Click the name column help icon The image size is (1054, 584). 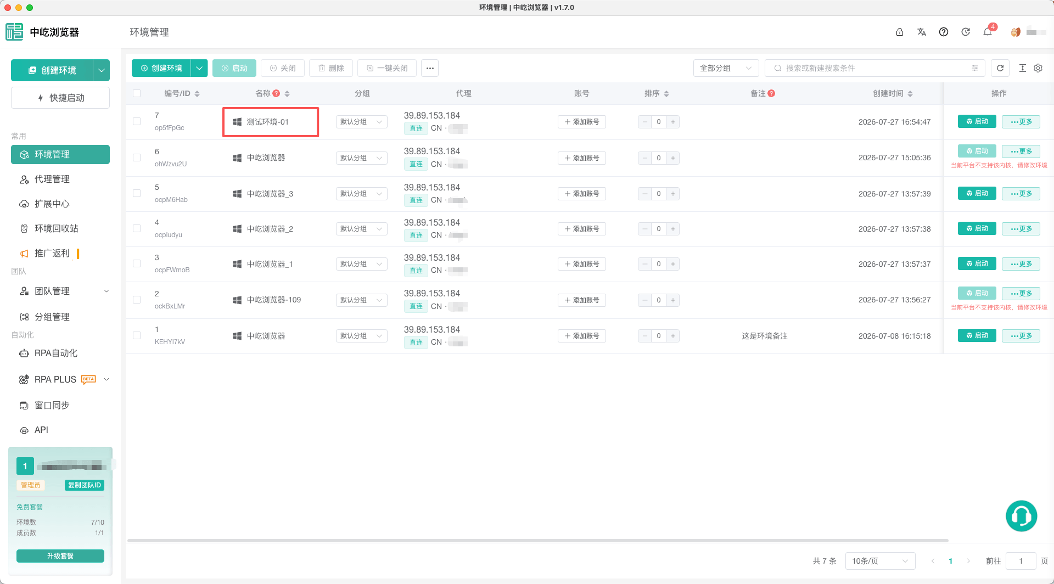coord(276,93)
